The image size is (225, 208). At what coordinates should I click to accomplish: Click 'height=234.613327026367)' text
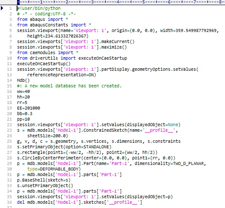click(58, 36)
